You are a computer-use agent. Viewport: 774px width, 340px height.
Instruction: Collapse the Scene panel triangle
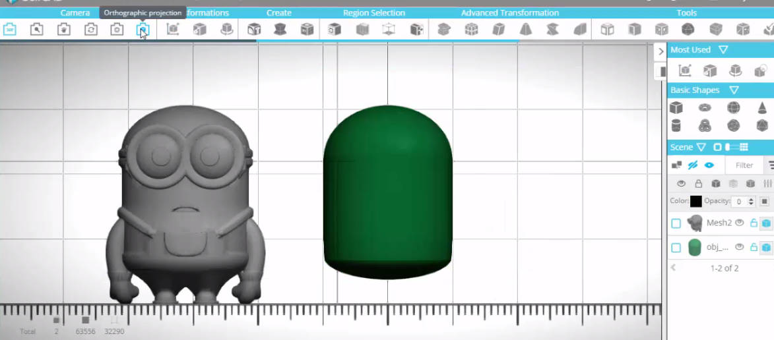pyautogui.click(x=701, y=148)
